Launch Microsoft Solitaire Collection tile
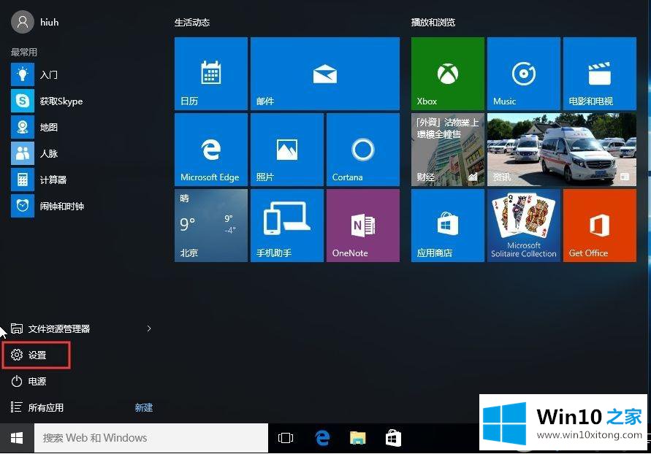 (x=524, y=226)
